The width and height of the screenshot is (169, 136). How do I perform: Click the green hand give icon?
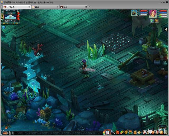tap(122, 132)
